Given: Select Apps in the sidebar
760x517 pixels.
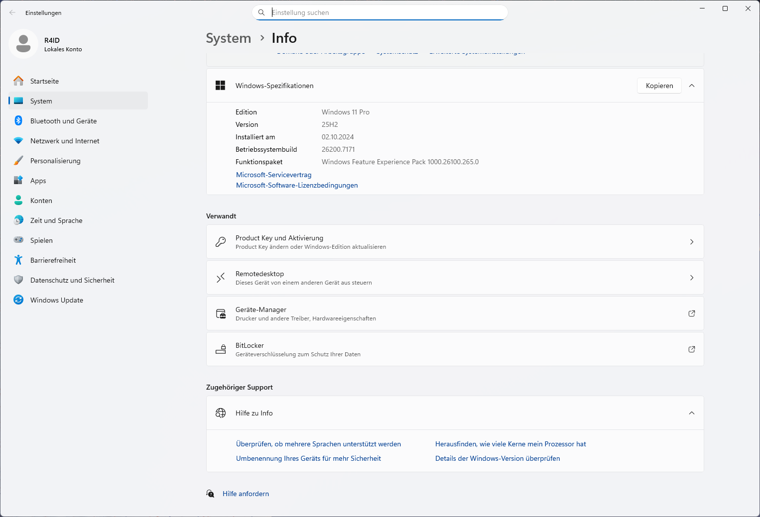Looking at the screenshot, I should pos(38,181).
